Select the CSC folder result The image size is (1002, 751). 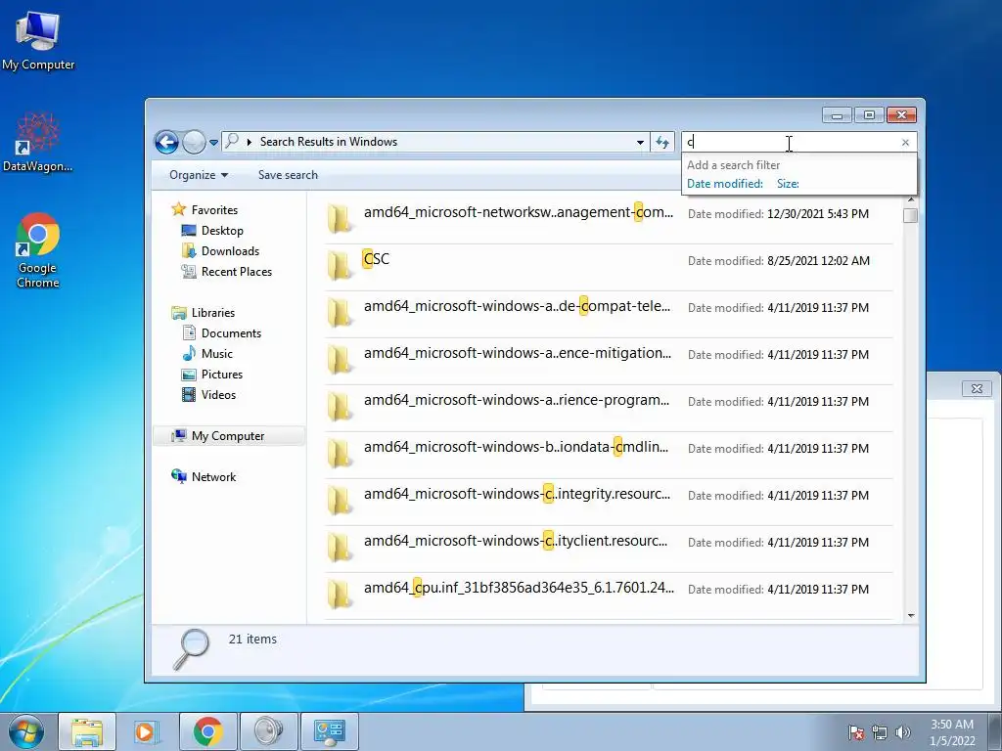609,268
